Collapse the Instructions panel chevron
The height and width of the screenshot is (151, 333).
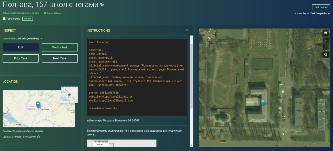point(187,30)
